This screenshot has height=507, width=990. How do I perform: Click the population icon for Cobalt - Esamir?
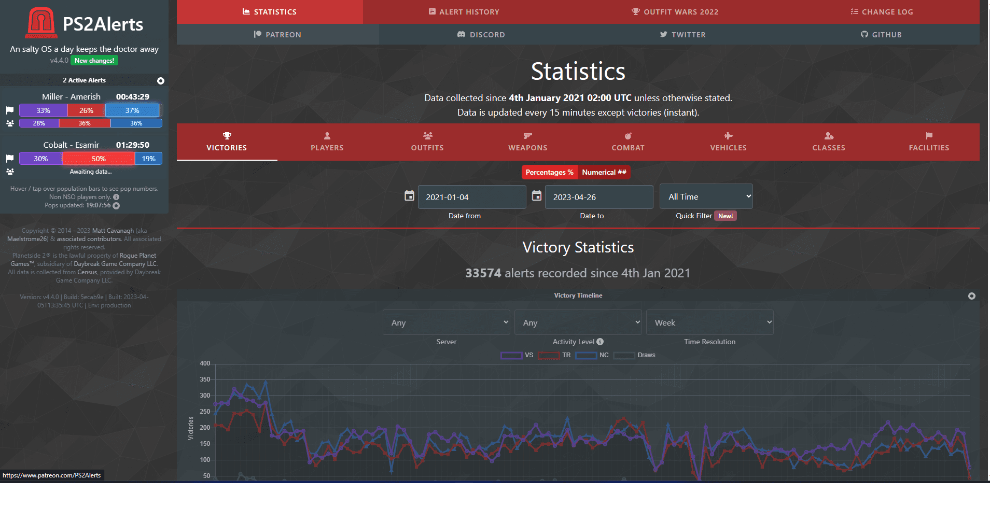(10, 172)
